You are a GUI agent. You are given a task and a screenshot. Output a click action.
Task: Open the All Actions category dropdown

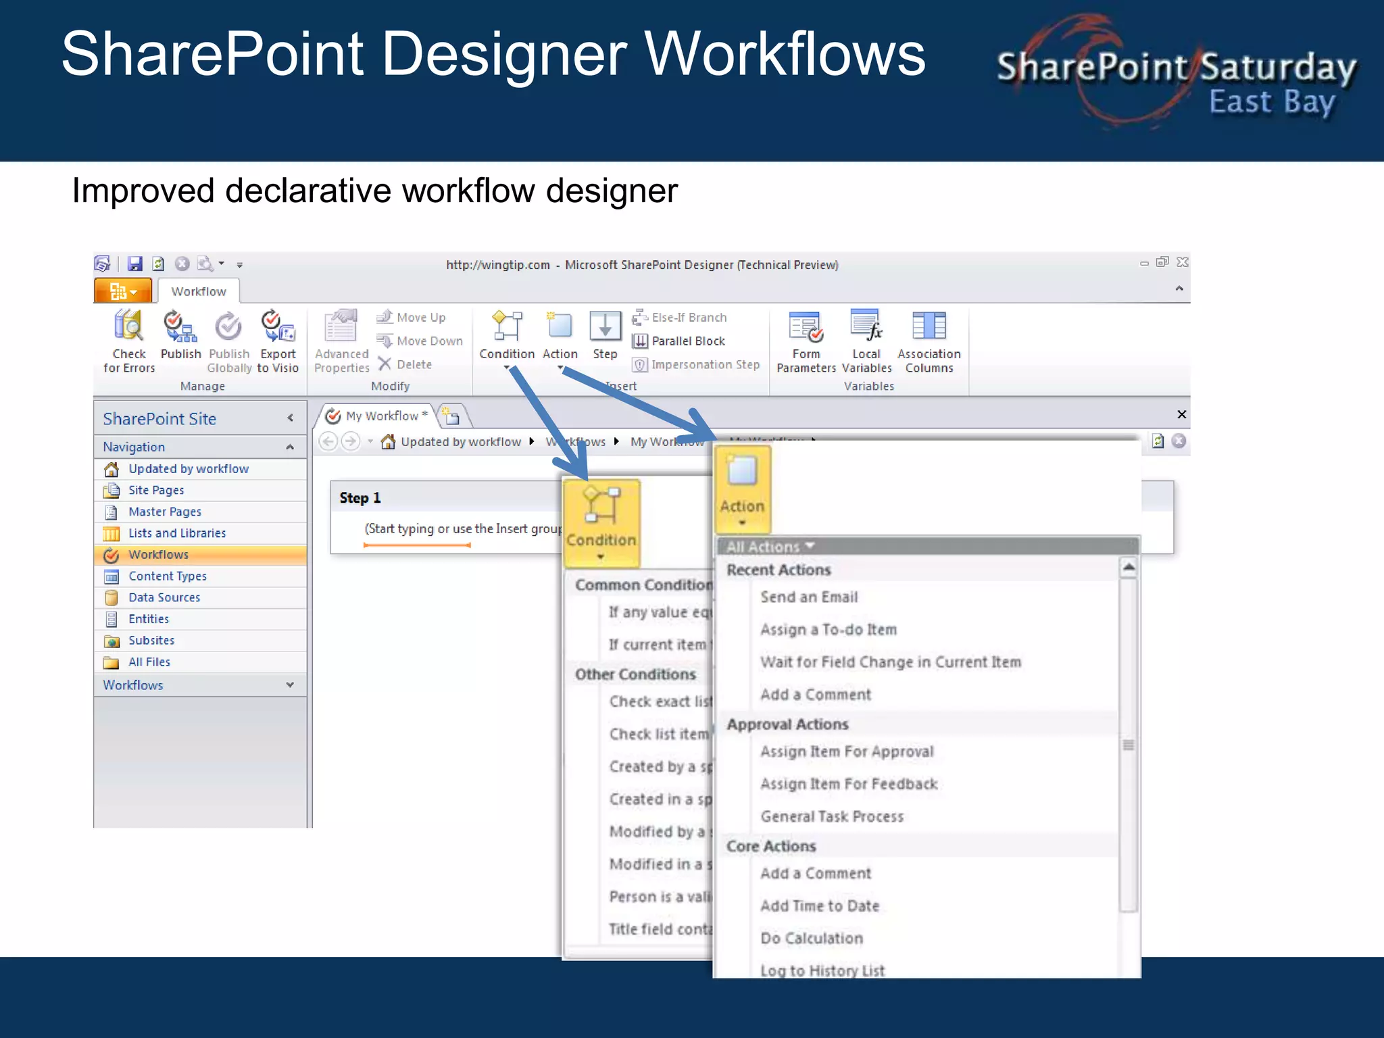click(x=771, y=547)
